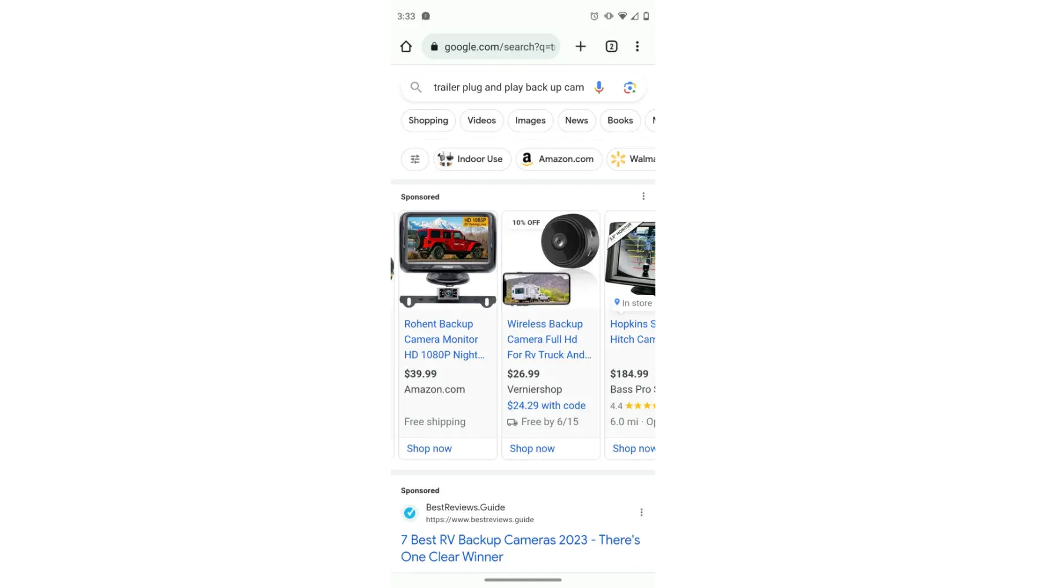Switch to the Images tab
1046x588 pixels.
pyautogui.click(x=530, y=121)
